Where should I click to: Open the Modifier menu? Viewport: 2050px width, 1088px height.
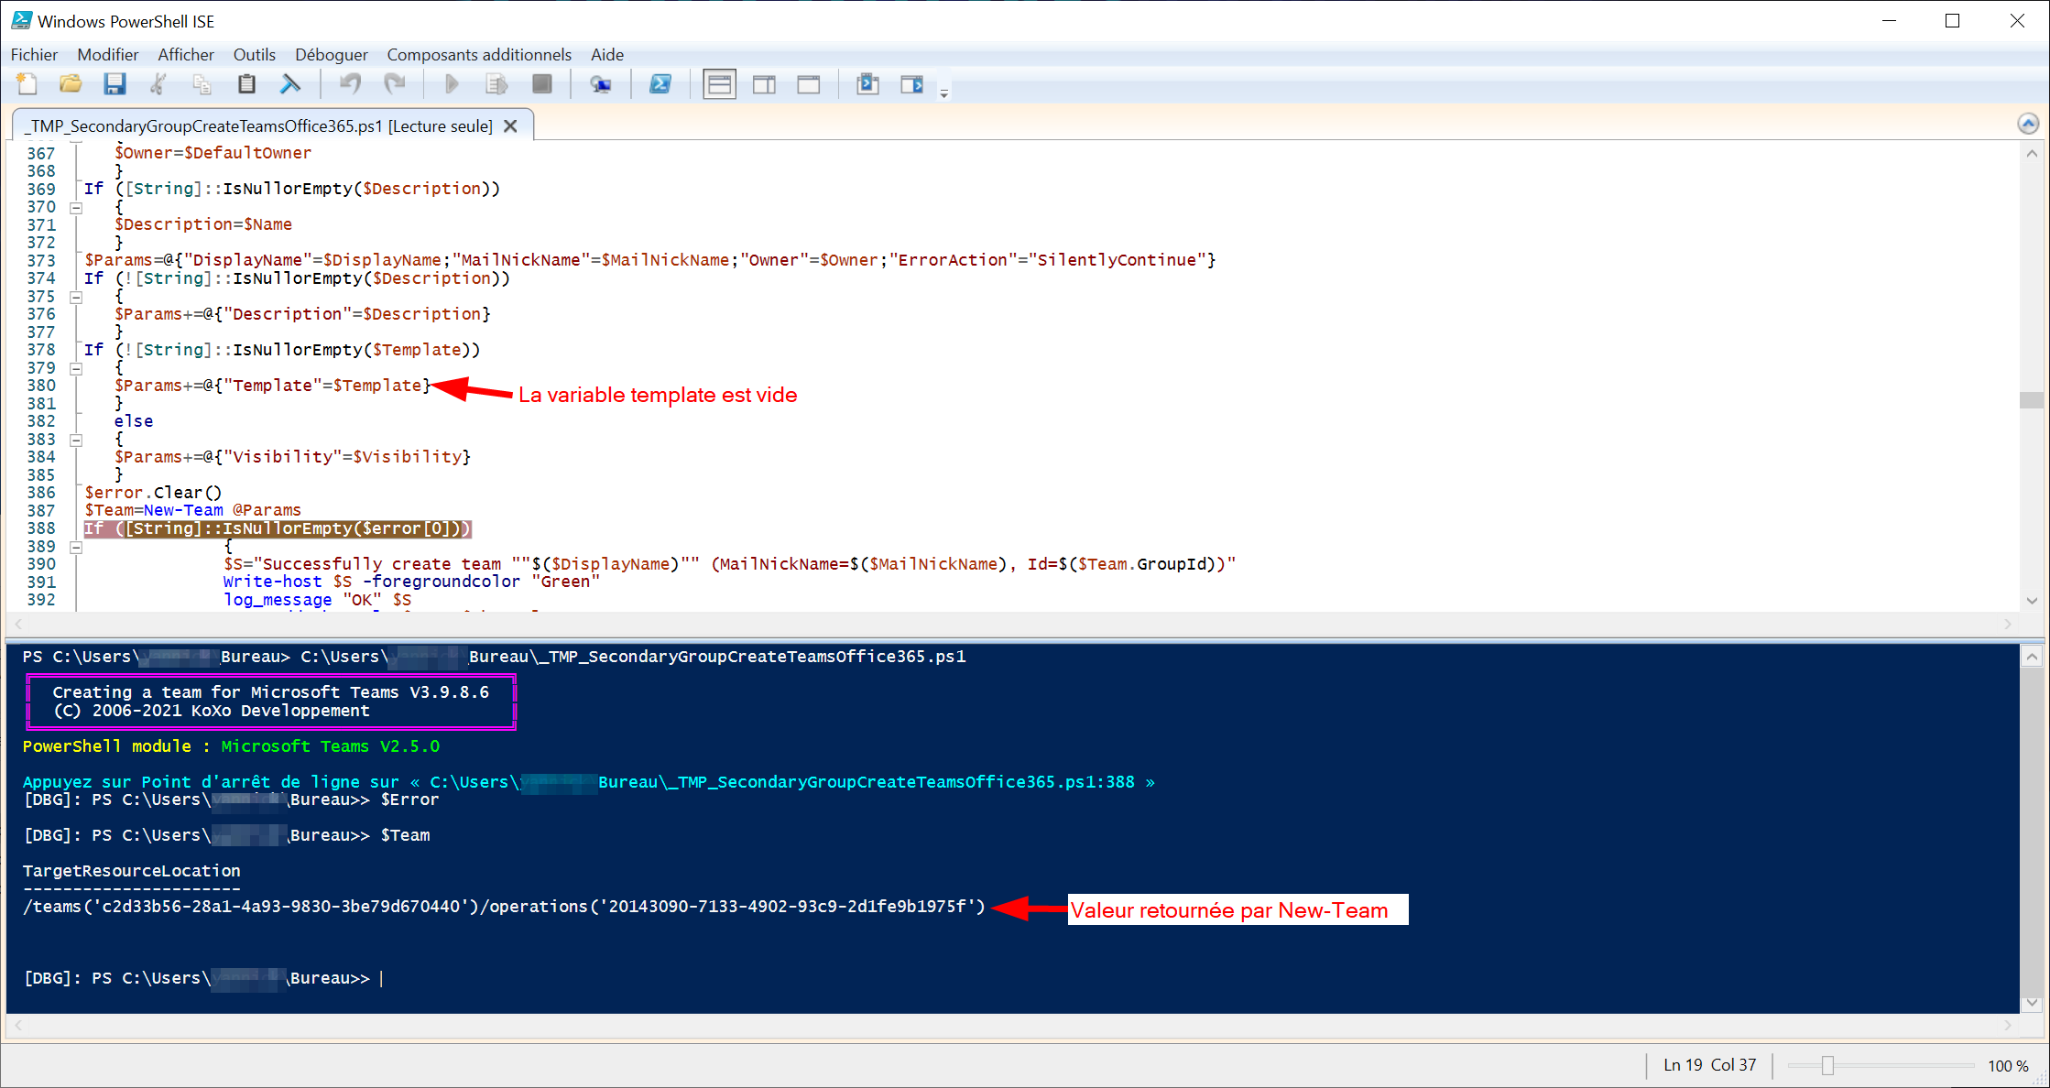point(108,55)
